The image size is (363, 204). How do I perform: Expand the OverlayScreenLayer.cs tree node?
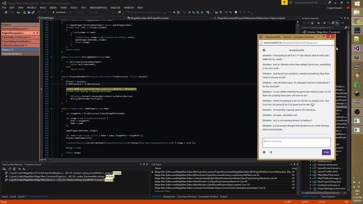[x=310, y=185]
